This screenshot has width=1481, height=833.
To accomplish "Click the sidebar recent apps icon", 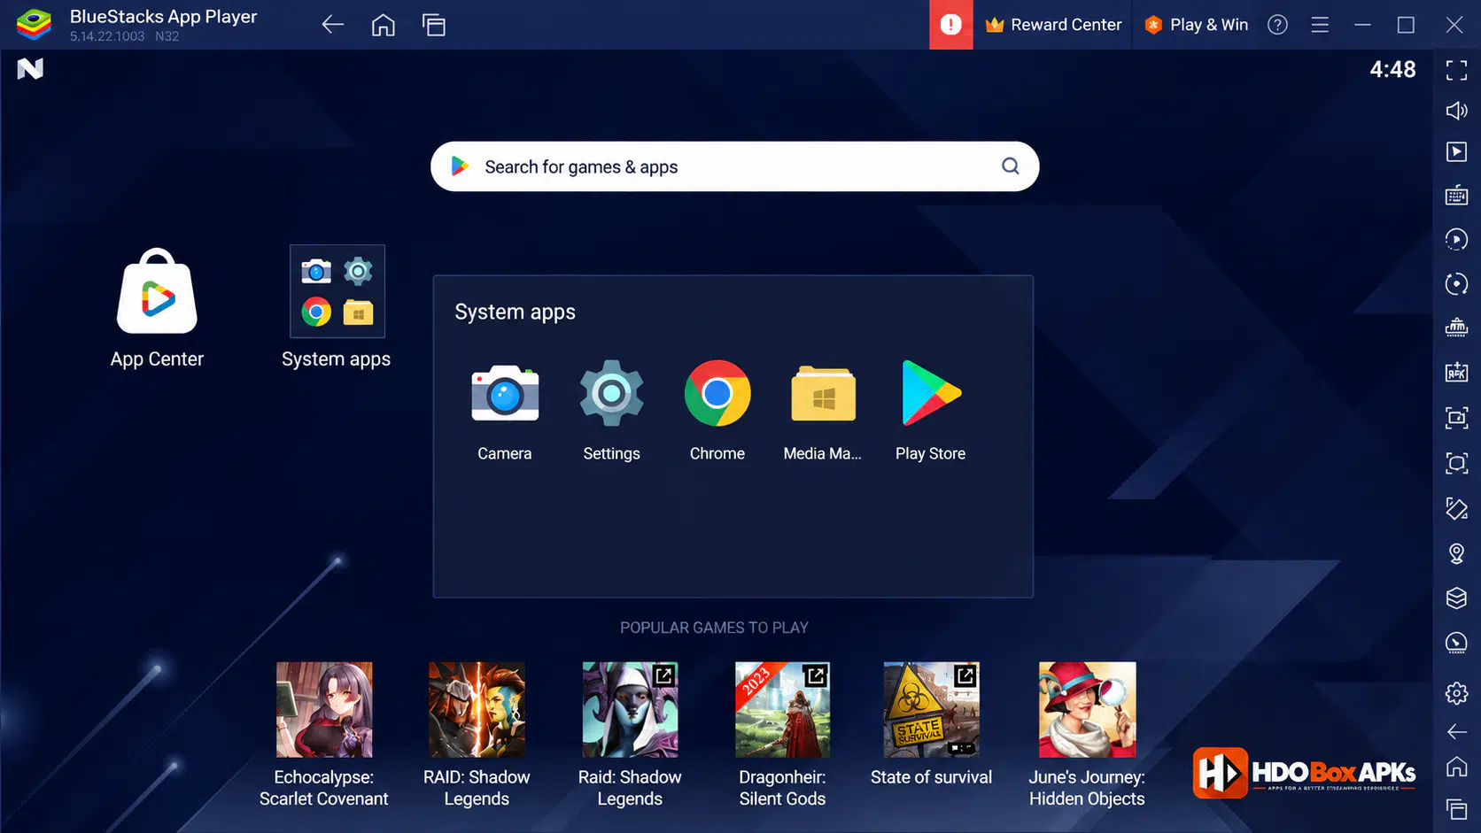I will pyautogui.click(x=1456, y=808).
